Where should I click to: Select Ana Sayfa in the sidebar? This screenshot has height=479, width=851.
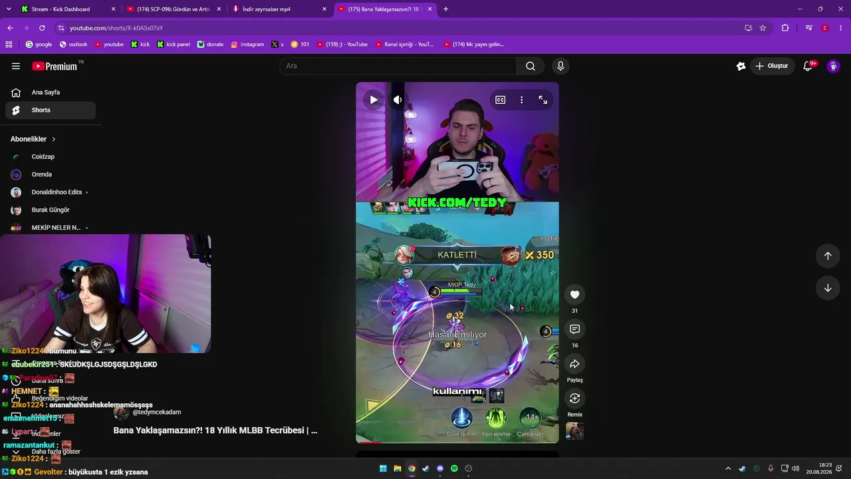tap(51, 92)
